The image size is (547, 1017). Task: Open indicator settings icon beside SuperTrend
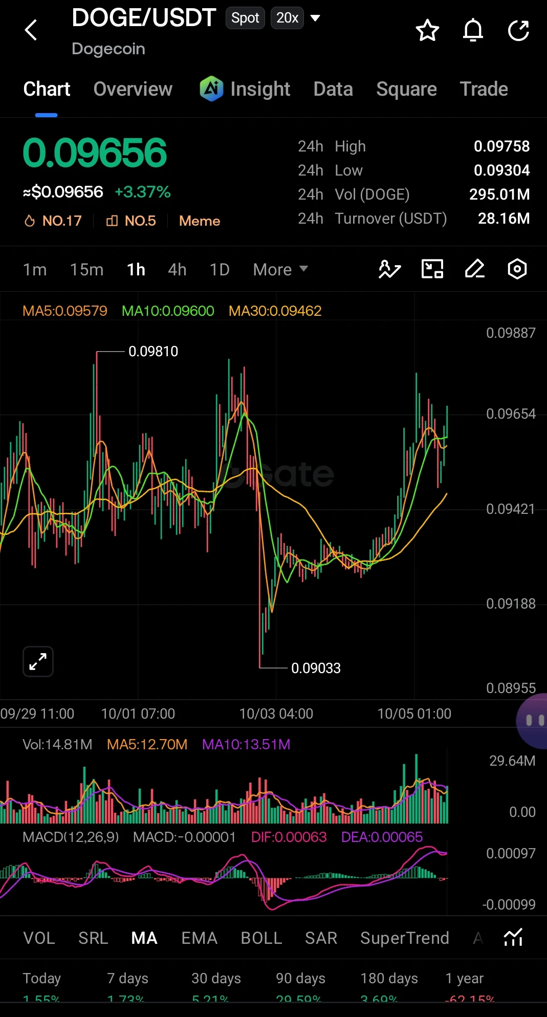click(x=513, y=938)
